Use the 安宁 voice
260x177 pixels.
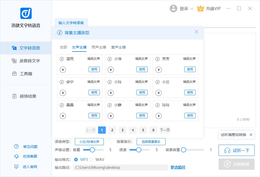94,93
